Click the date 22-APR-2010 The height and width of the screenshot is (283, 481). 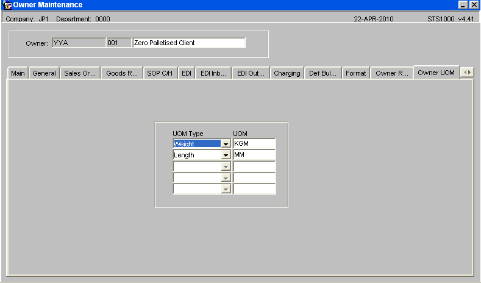pos(374,19)
